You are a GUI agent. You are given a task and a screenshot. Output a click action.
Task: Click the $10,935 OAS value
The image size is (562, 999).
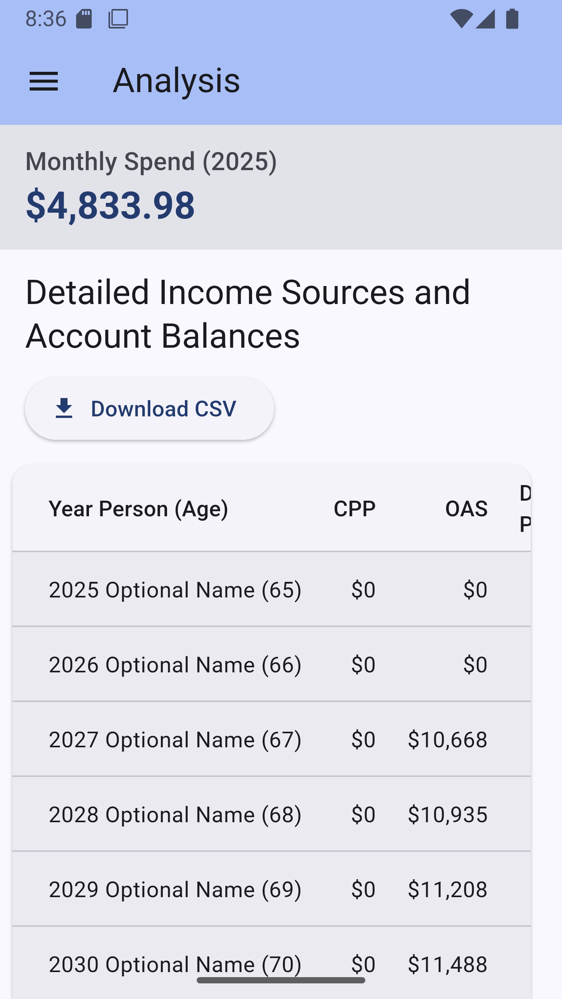(x=447, y=814)
